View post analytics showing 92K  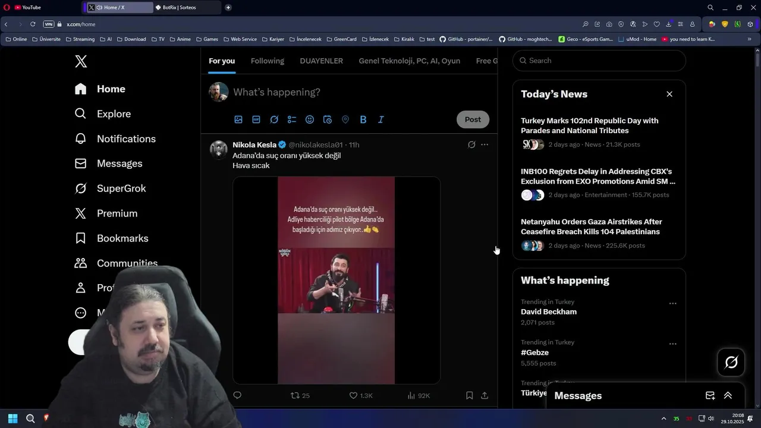pos(419,395)
